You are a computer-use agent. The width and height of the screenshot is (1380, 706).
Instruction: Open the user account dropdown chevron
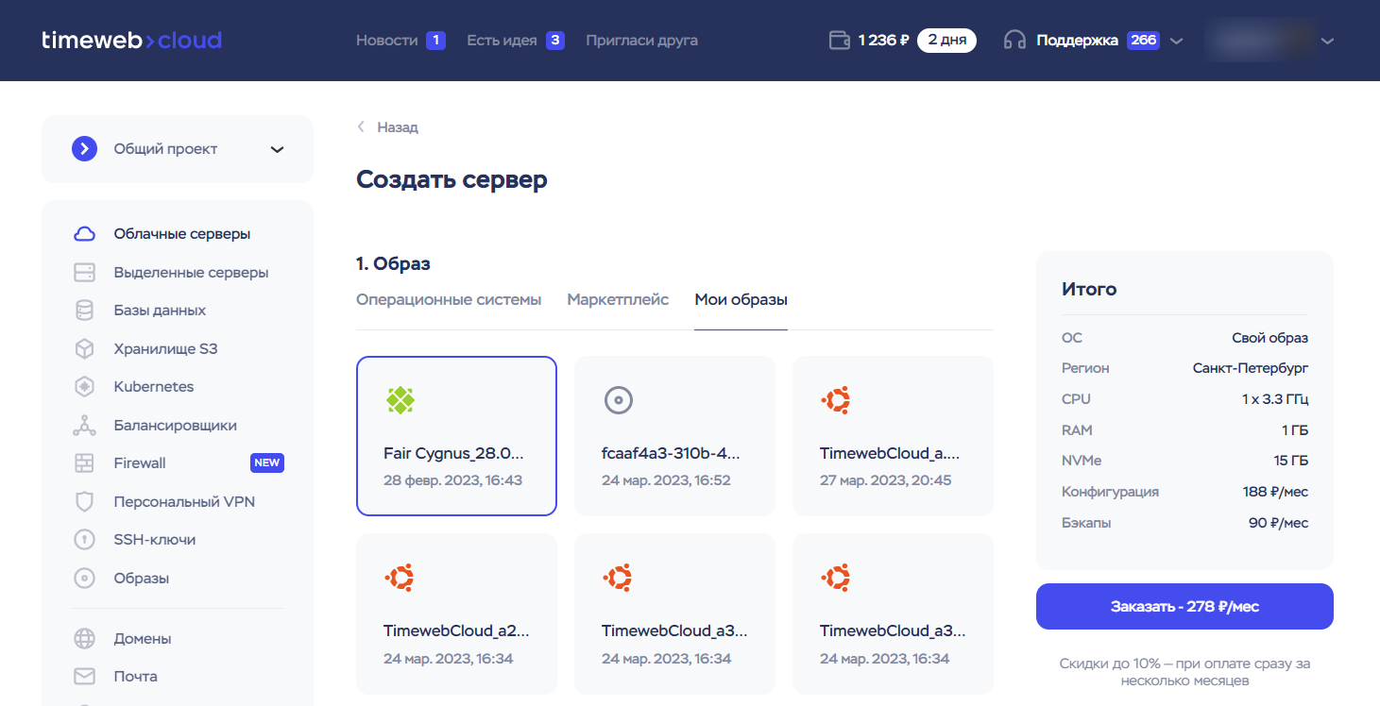tap(1327, 41)
